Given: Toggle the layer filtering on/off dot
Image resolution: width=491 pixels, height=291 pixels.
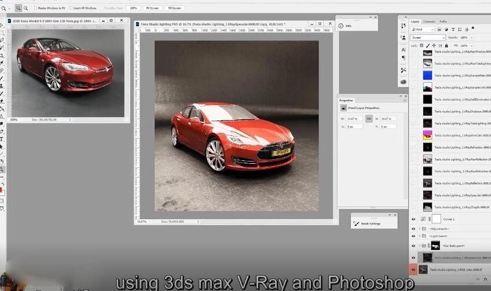Looking at the screenshot, I should coord(473,28).
